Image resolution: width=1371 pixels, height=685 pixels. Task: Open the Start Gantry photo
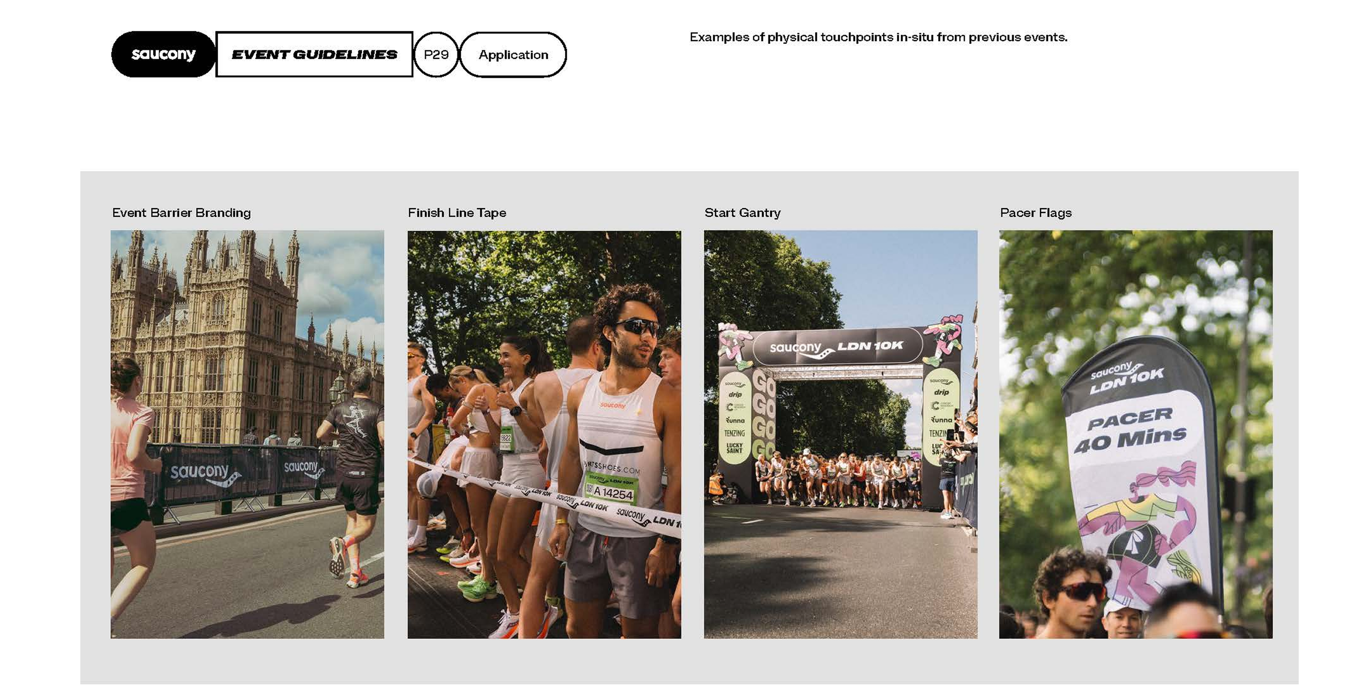pyautogui.click(x=840, y=434)
